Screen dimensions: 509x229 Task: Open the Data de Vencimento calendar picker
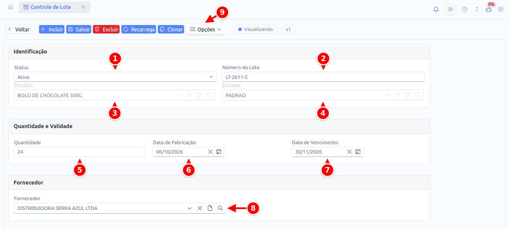pyautogui.click(x=358, y=152)
